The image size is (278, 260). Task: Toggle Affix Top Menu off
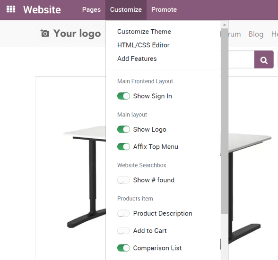[x=123, y=147]
